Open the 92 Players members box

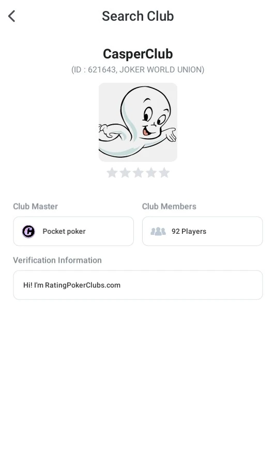pos(203,231)
